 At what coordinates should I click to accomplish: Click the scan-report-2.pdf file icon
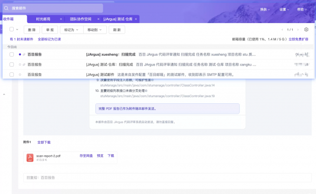coord(30,158)
